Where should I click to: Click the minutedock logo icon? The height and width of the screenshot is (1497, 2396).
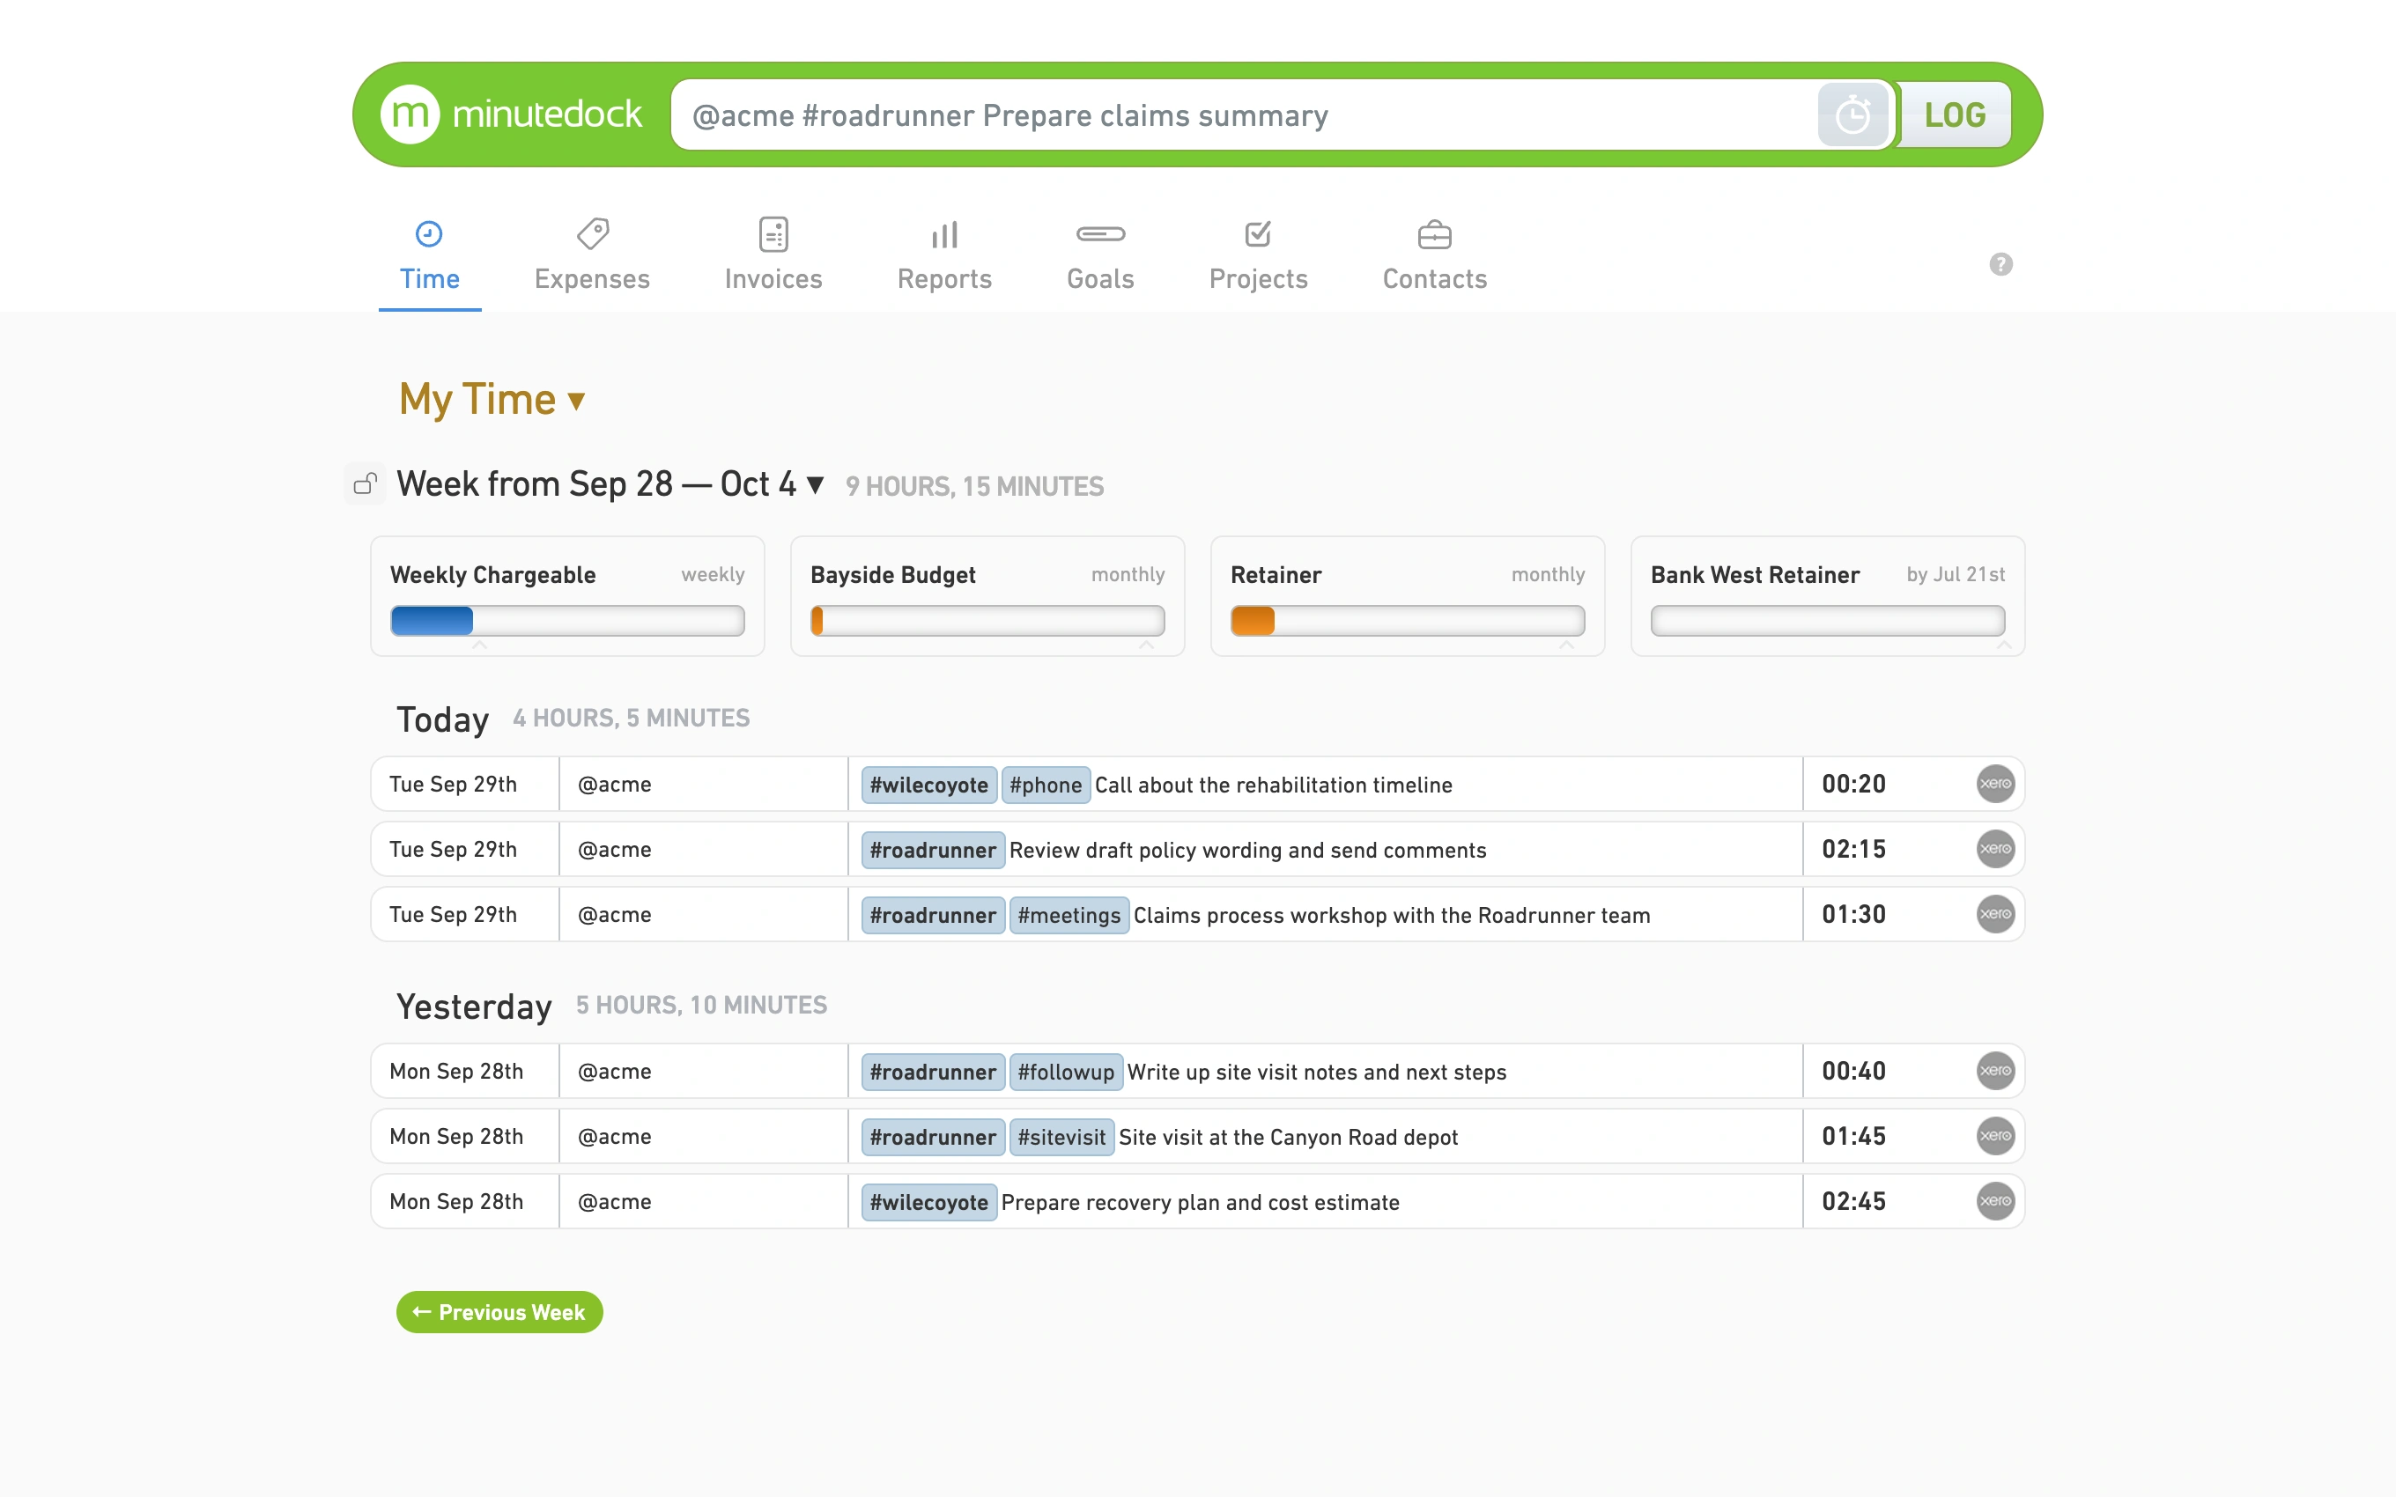[410, 114]
